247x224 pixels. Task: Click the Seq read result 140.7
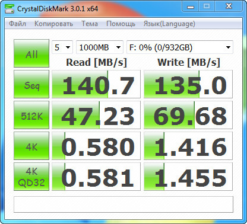coord(96,84)
